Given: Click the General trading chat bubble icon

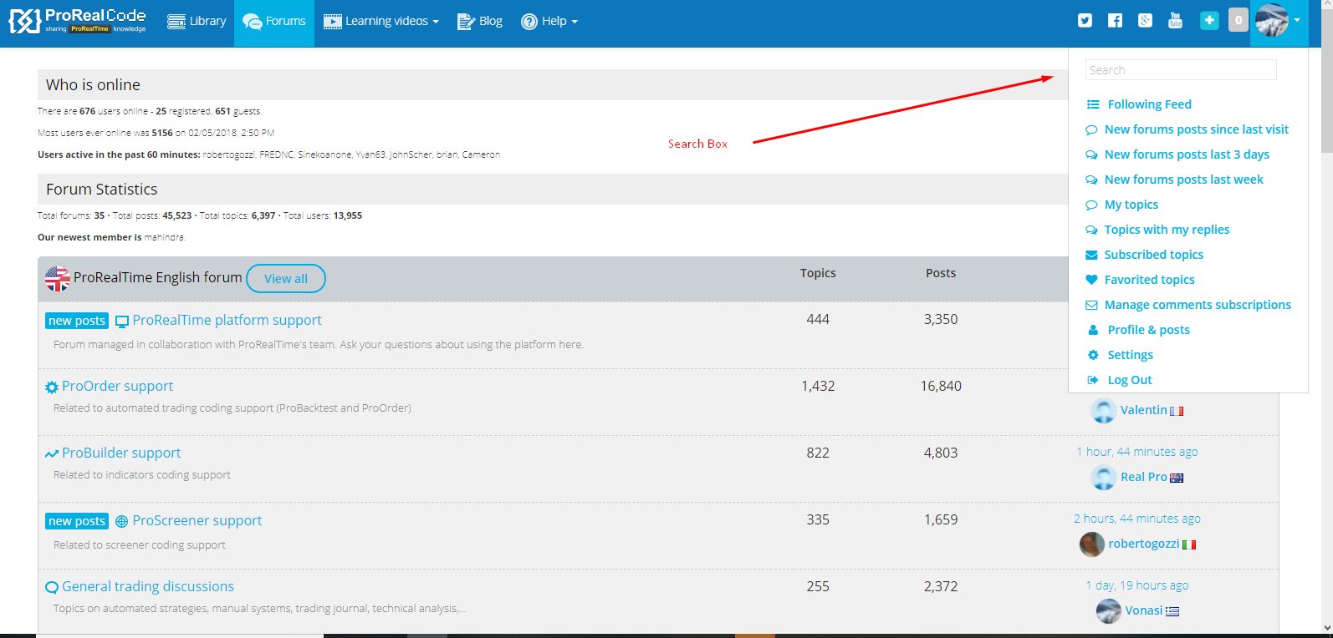Looking at the screenshot, I should [52, 587].
